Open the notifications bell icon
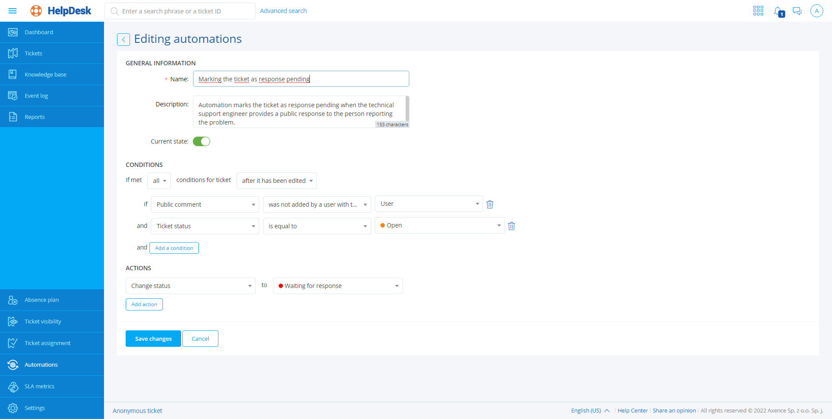Viewport: 832px width, 419px height. click(x=778, y=11)
